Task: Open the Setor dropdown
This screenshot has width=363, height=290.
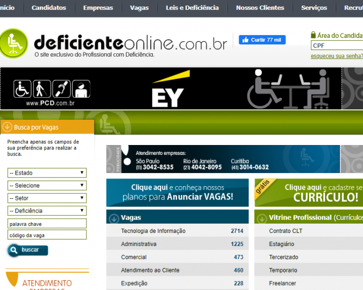Action: (x=47, y=198)
